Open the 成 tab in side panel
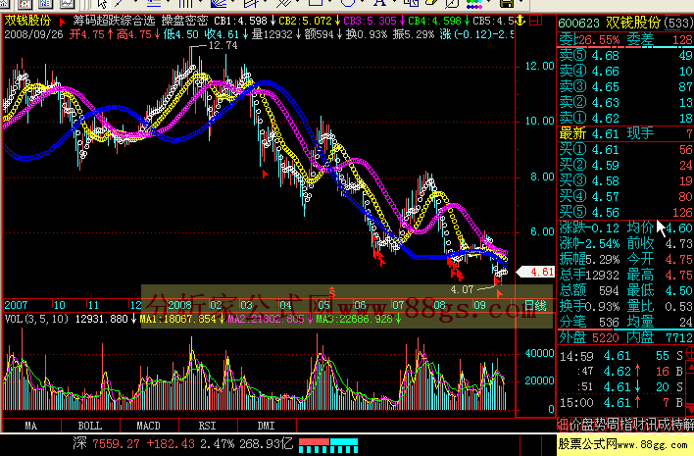694x456 pixels. click(x=663, y=425)
